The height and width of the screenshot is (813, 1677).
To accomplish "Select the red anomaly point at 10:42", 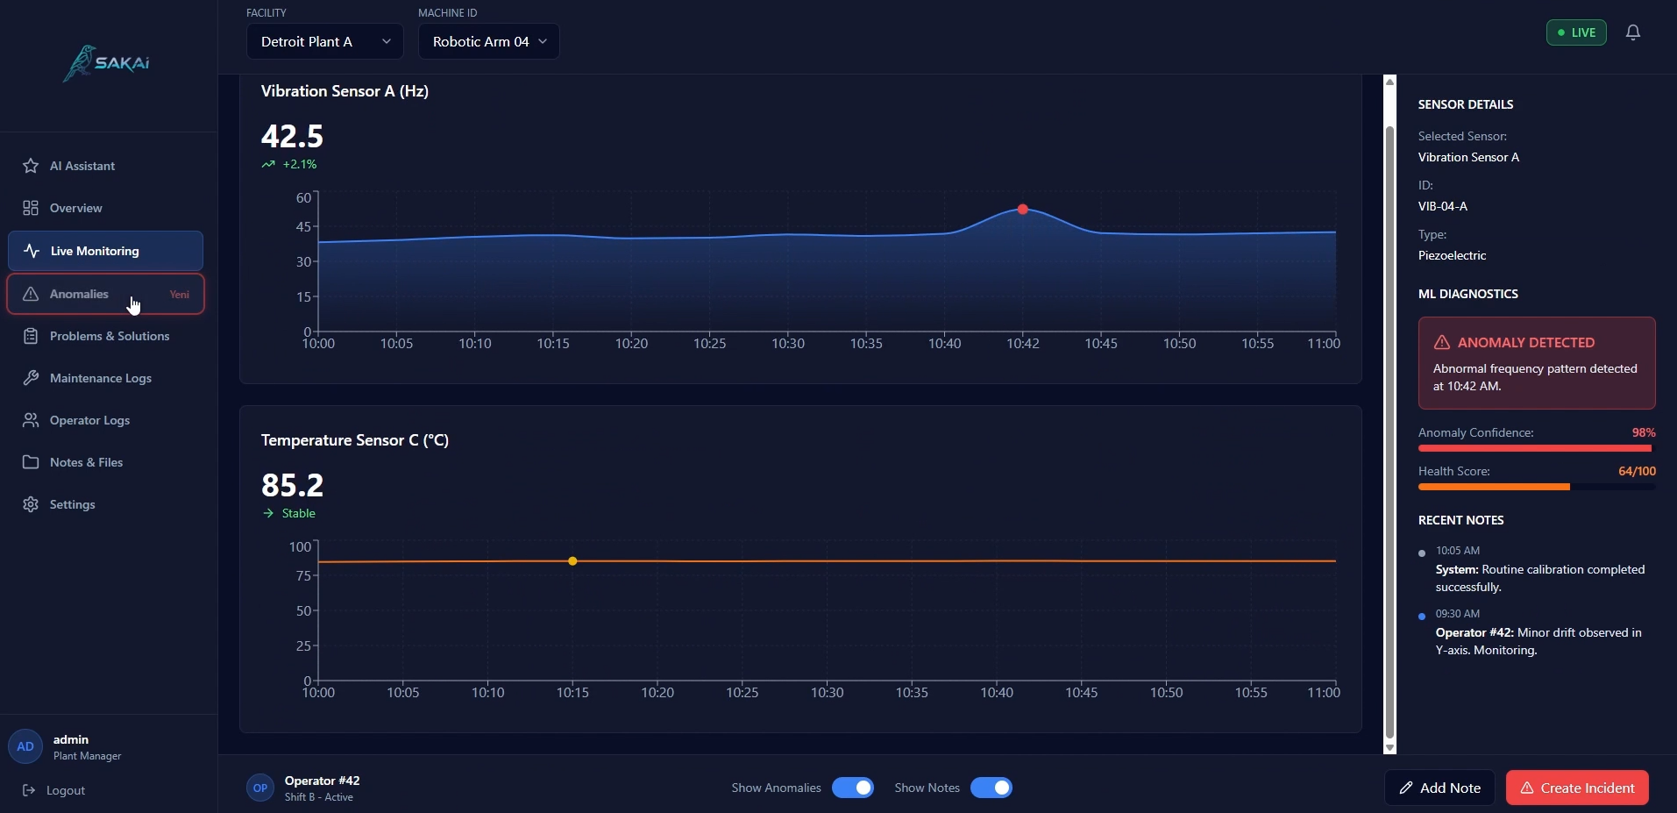I will point(1022,210).
